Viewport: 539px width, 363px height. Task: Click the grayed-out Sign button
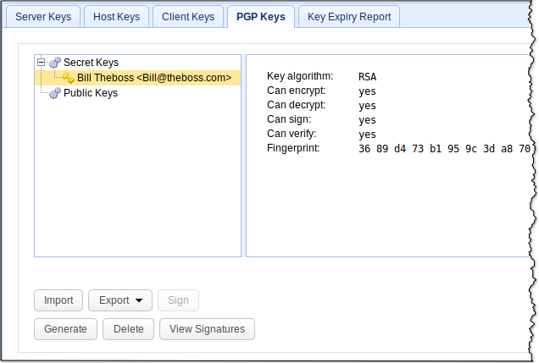pyautogui.click(x=178, y=300)
